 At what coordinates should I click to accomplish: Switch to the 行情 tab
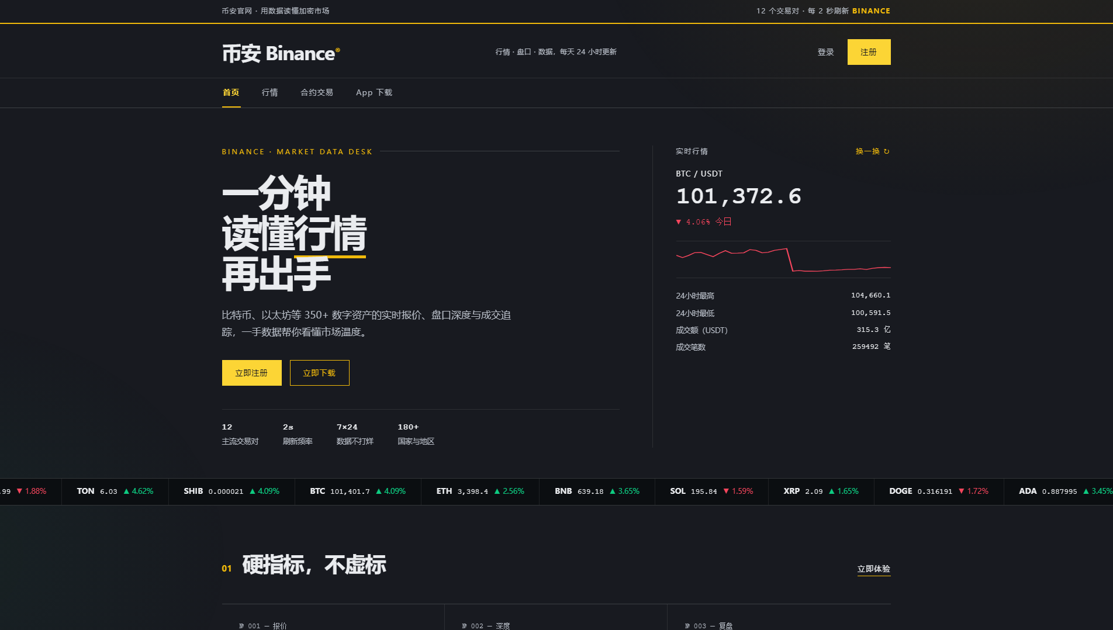click(x=269, y=92)
